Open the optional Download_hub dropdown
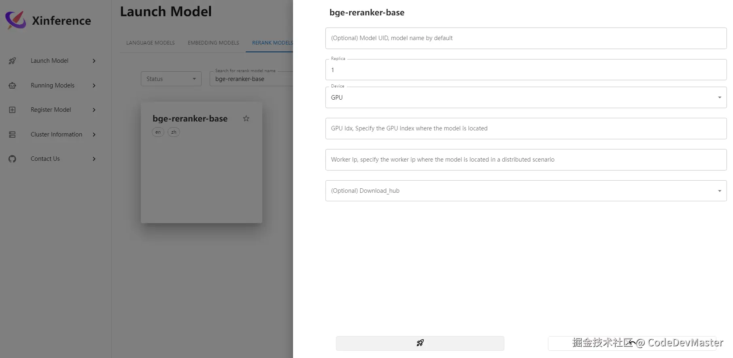The image size is (733, 358). [x=525, y=191]
